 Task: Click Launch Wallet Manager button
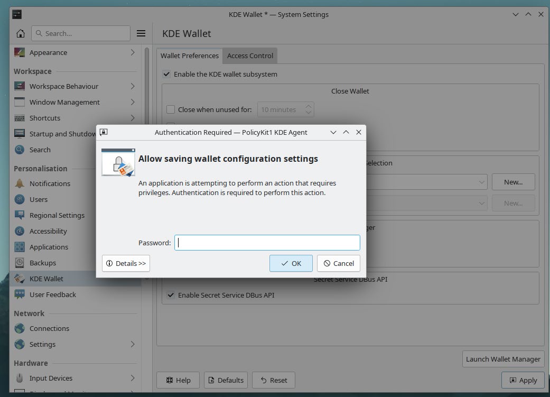pyautogui.click(x=503, y=359)
